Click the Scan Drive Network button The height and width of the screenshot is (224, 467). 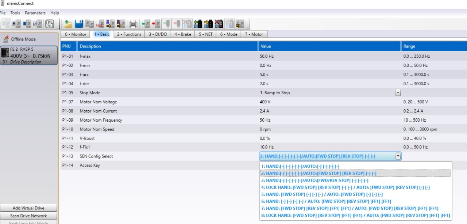(28, 216)
